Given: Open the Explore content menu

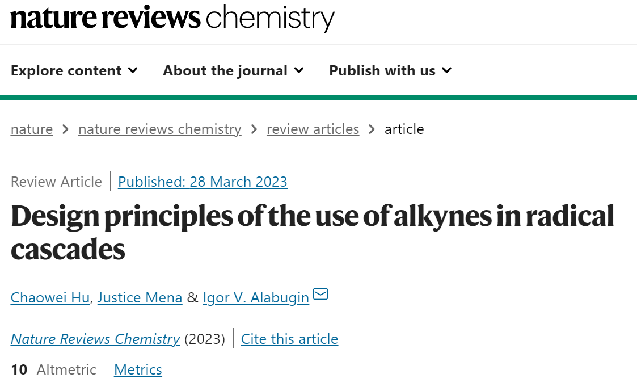Looking at the screenshot, I should point(74,70).
